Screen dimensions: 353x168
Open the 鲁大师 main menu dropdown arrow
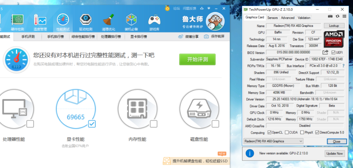point(209,8)
